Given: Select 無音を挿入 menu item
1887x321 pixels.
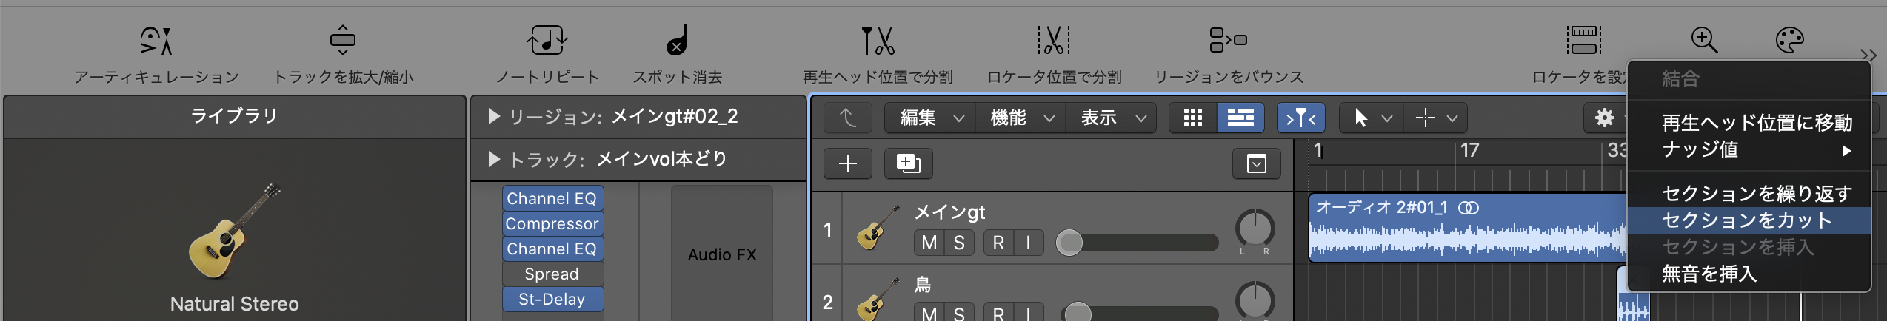Looking at the screenshot, I should point(1709,274).
